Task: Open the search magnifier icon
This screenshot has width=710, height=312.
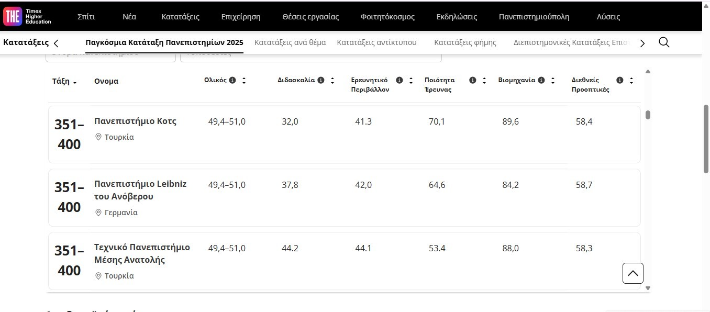Action: [x=664, y=42]
